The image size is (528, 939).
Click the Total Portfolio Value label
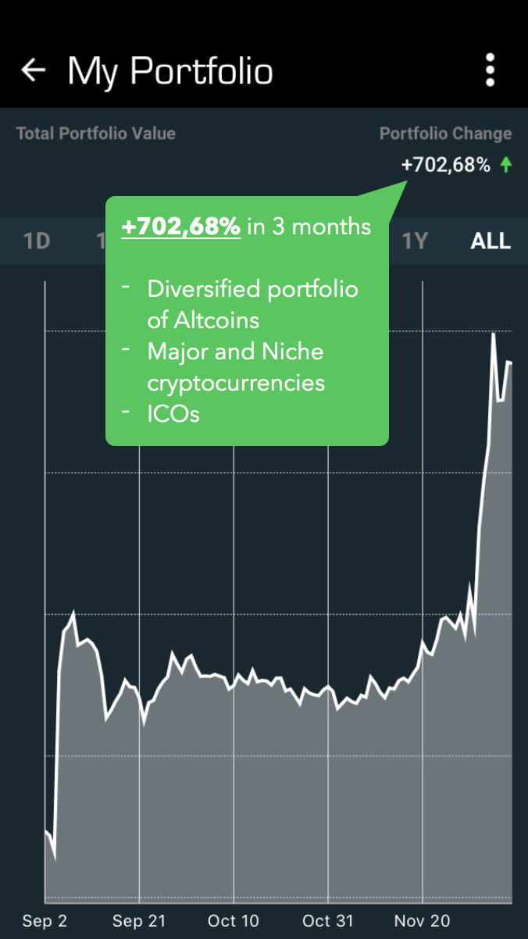tap(96, 134)
